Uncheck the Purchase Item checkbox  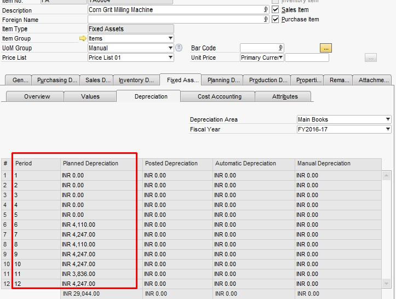tap(276, 19)
